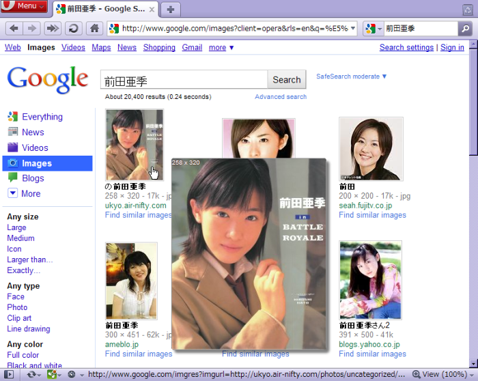Find similar images for blogs.yahoo.co.jp result
The height and width of the screenshot is (381, 478).
[x=373, y=354]
